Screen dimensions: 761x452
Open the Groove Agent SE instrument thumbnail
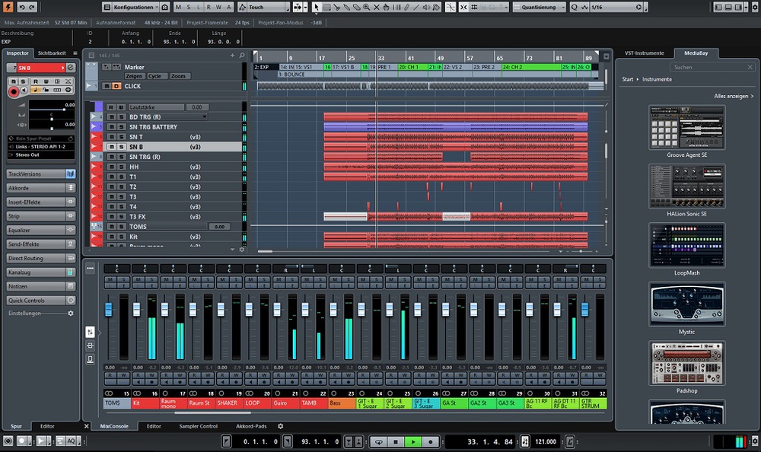click(686, 127)
